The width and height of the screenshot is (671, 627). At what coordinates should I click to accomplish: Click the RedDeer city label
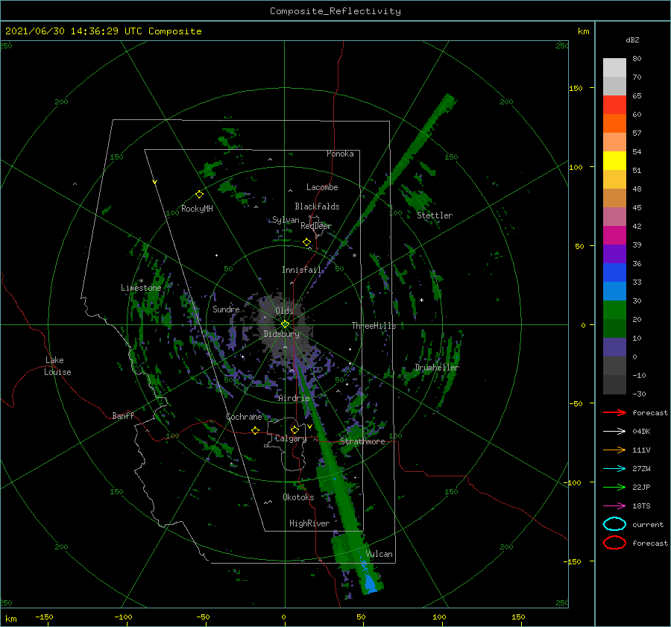[316, 226]
